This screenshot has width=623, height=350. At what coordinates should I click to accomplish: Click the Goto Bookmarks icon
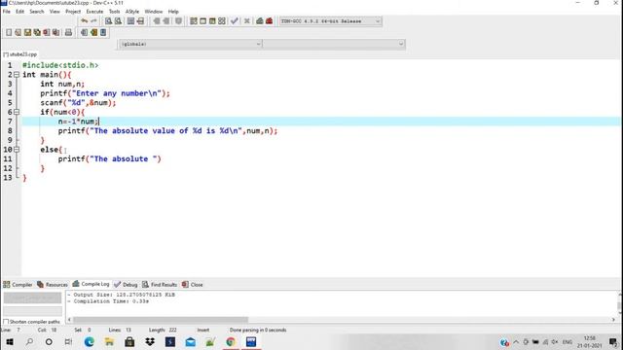pos(103,32)
